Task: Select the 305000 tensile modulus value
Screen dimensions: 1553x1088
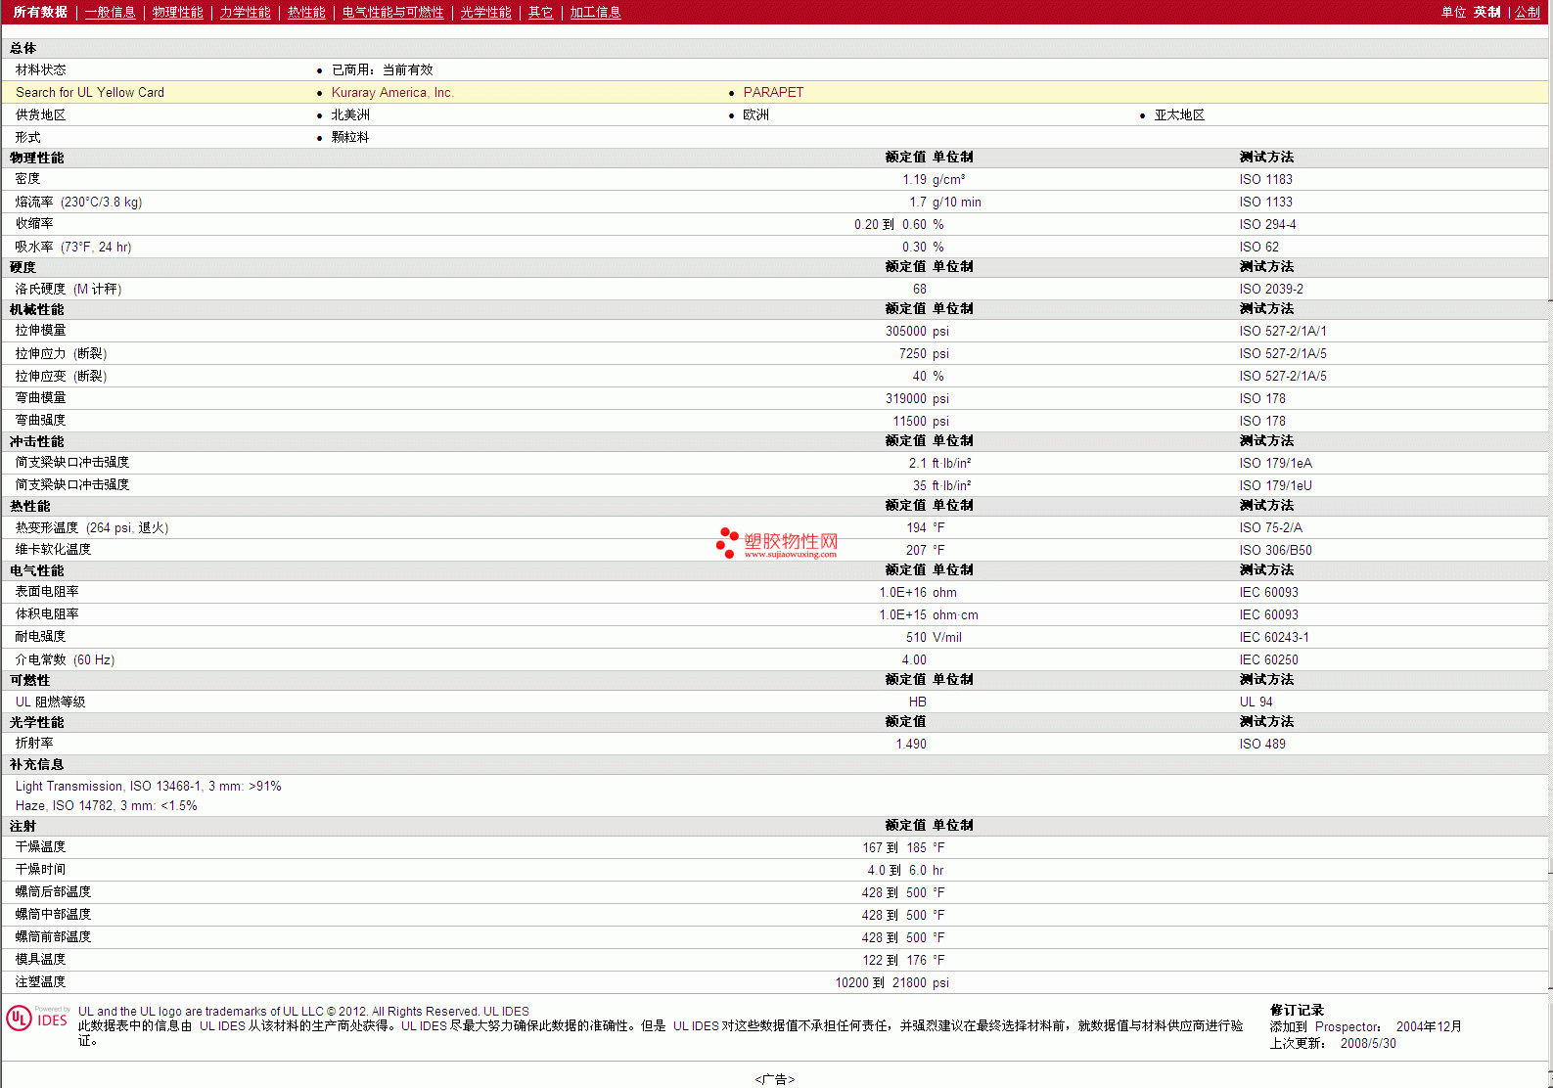Action: (906, 331)
